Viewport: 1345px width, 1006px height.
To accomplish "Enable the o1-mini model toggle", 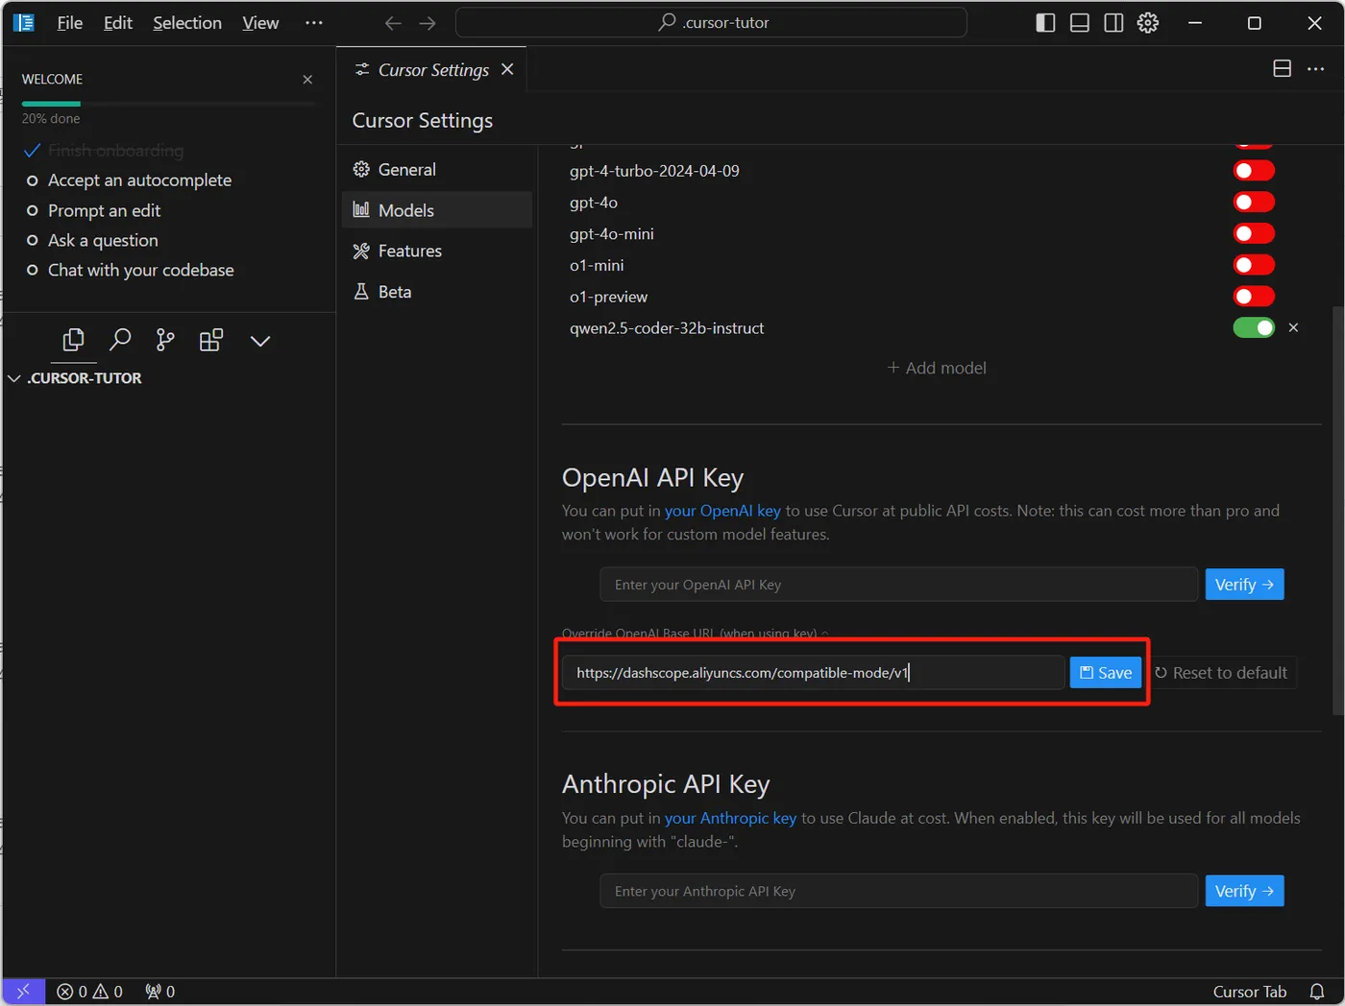I will pos(1254,265).
